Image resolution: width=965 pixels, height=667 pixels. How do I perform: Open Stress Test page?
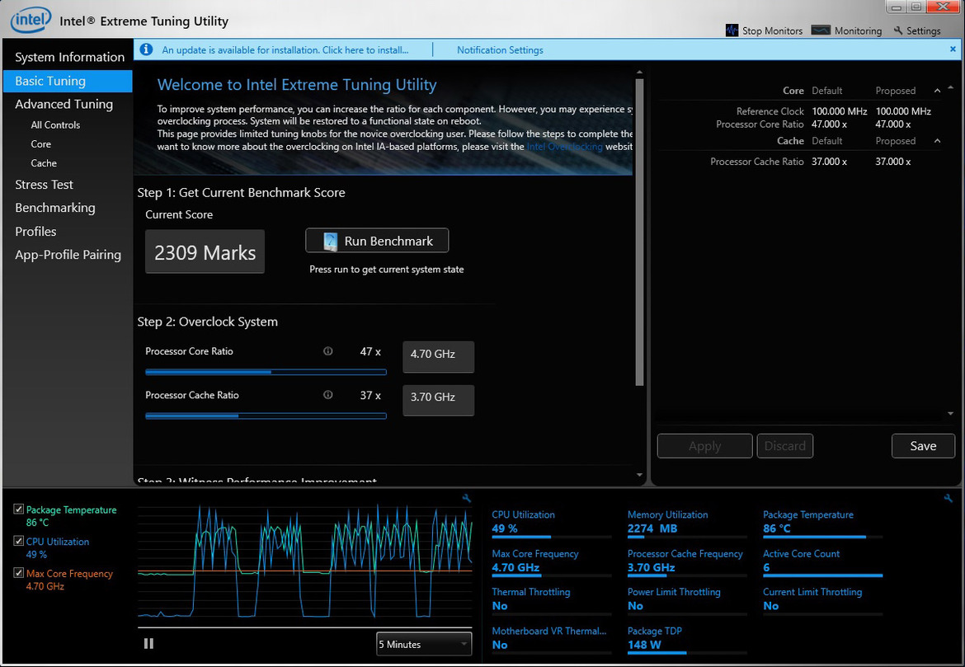(x=44, y=185)
